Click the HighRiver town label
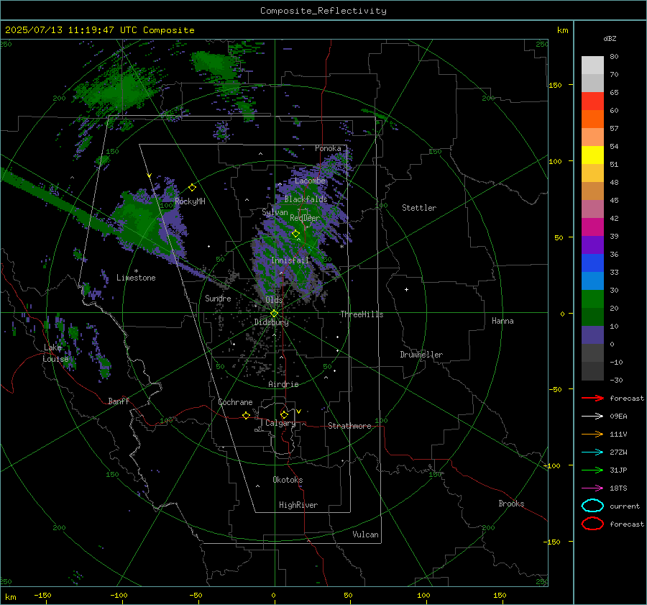The height and width of the screenshot is (605, 647). tap(298, 505)
